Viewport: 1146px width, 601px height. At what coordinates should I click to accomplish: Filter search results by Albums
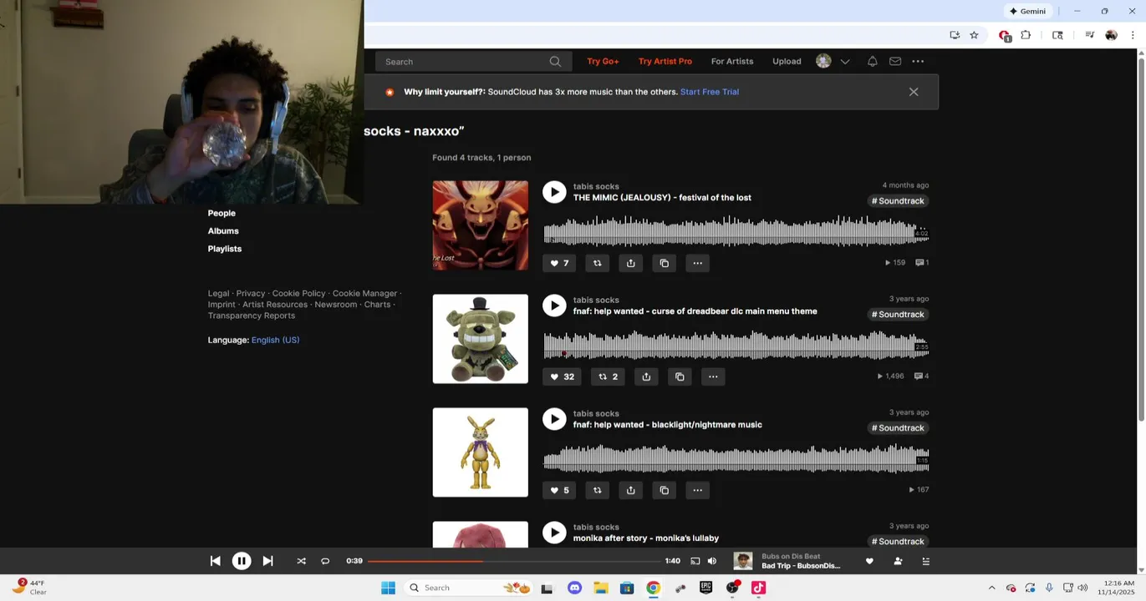coord(223,231)
